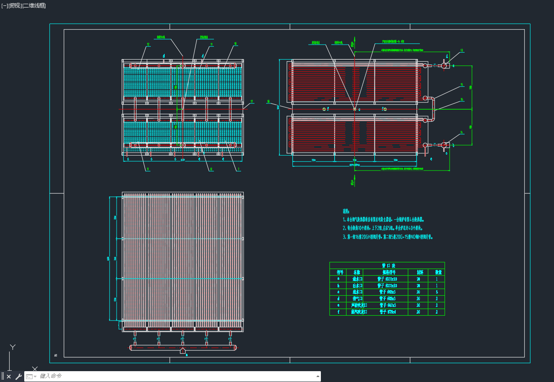
Task: Select the 进水口 cell in the table
Action: pyautogui.click(x=357, y=279)
